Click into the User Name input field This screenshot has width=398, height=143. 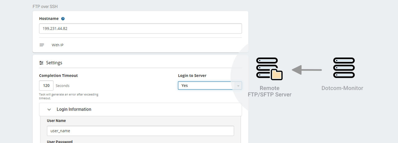(140, 131)
